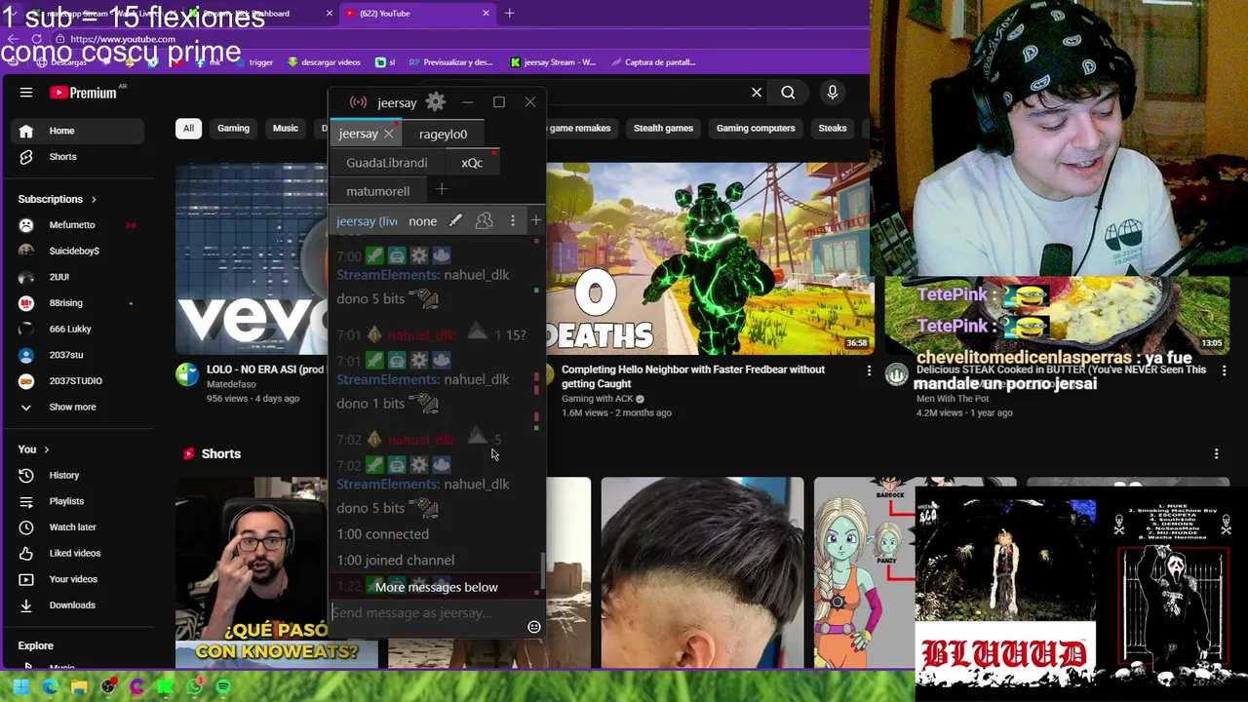Change chat mode labeled none
The image size is (1248, 702).
423,221
